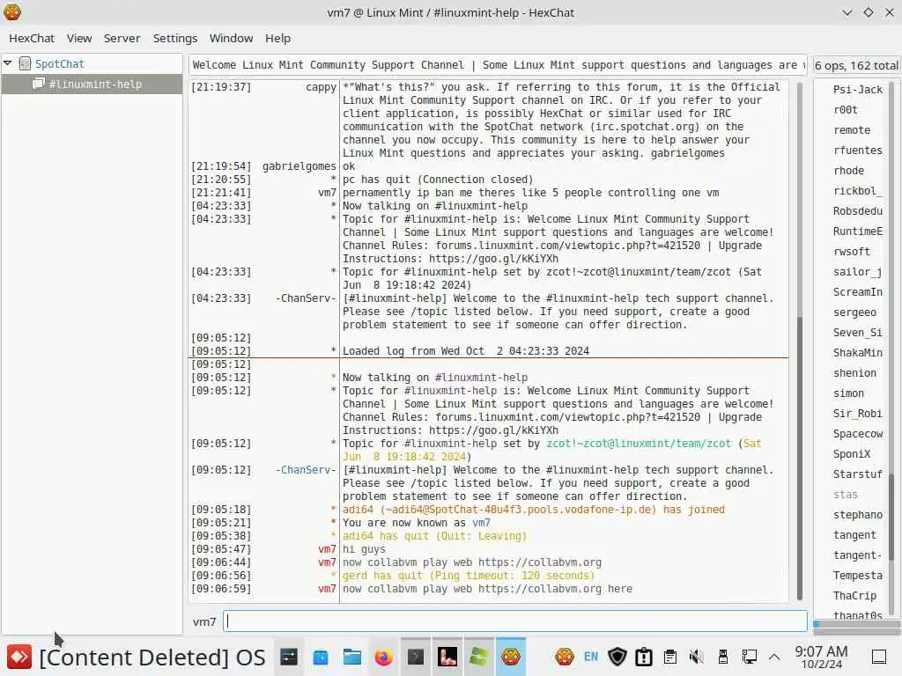Viewport: 902px width, 676px height.
Task: Open the removable devices tray icon
Action: click(723, 657)
